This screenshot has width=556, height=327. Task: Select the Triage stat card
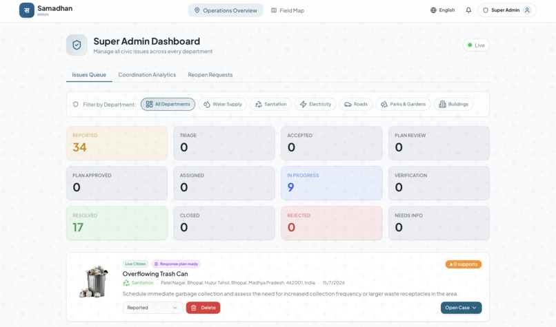click(x=224, y=143)
